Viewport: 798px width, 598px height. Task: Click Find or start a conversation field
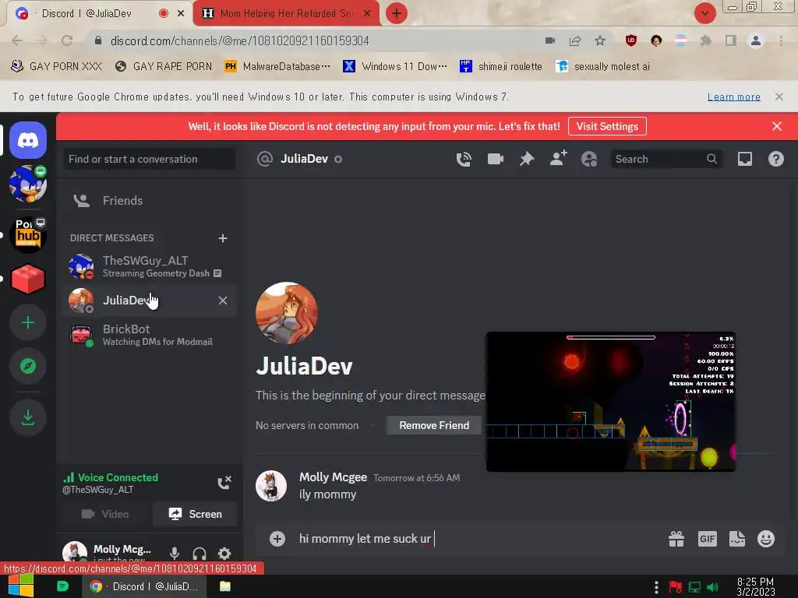pos(150,159)
